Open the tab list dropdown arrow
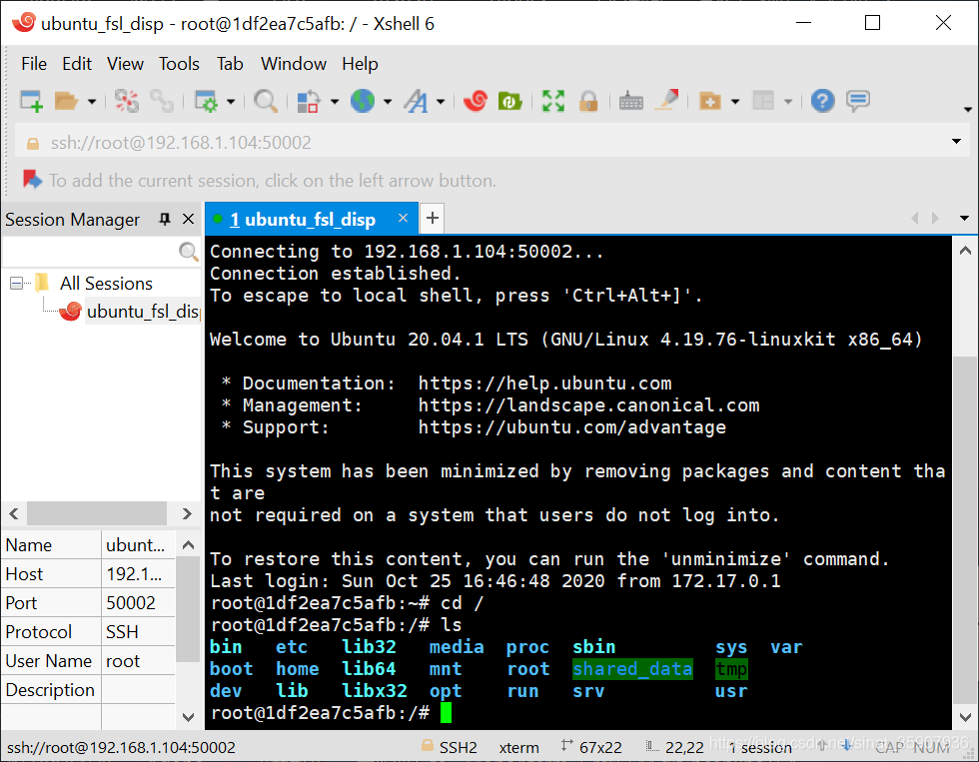 tap(964, 219)
